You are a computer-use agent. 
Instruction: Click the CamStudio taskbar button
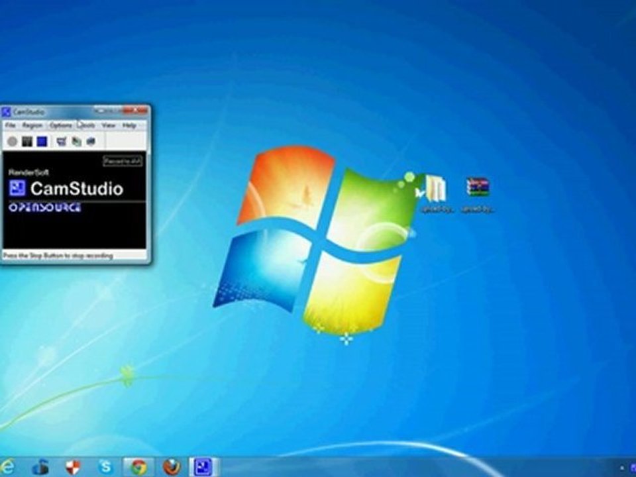204,467
